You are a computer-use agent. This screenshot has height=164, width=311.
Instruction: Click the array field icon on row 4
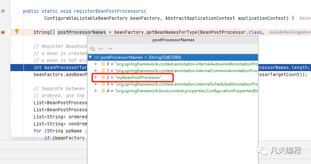point(103,91)
